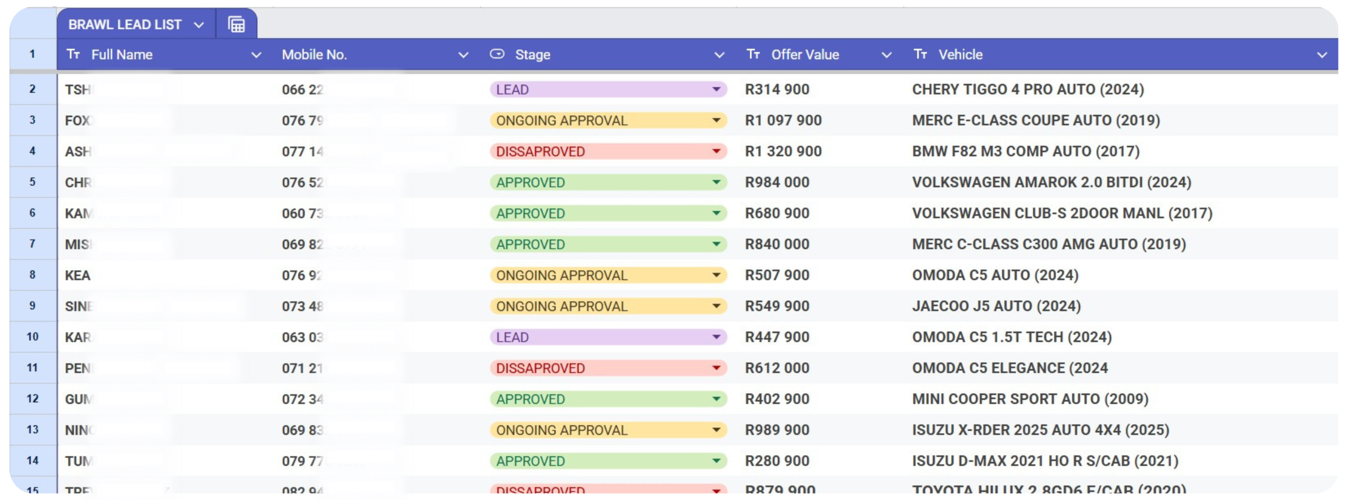1347x500 pixels.
Task: Change the ONGOING APPROVAL stage in row 3
Action: pos(716,120)
